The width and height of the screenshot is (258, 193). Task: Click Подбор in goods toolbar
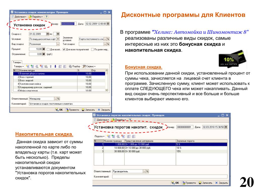tap(75, 66)
